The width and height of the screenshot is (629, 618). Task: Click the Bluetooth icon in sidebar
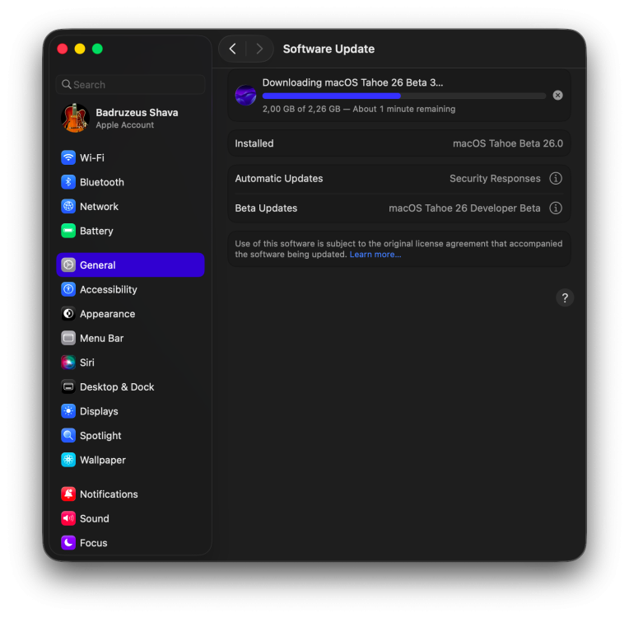[x=68, y=182]
